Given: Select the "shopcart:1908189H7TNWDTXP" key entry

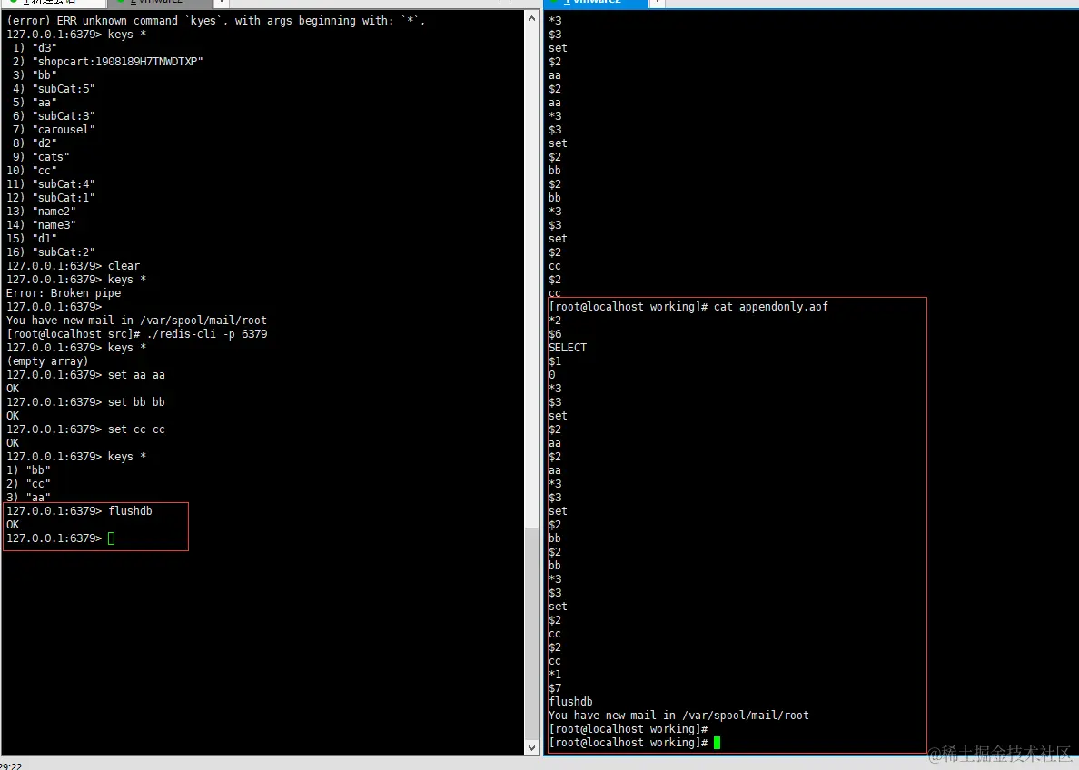Looking at the screenshot, I should click(x=107, y=61).
